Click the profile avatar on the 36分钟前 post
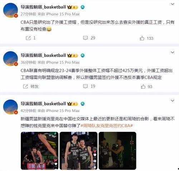This screenshot has width=179, height=171. coord(10,59)
